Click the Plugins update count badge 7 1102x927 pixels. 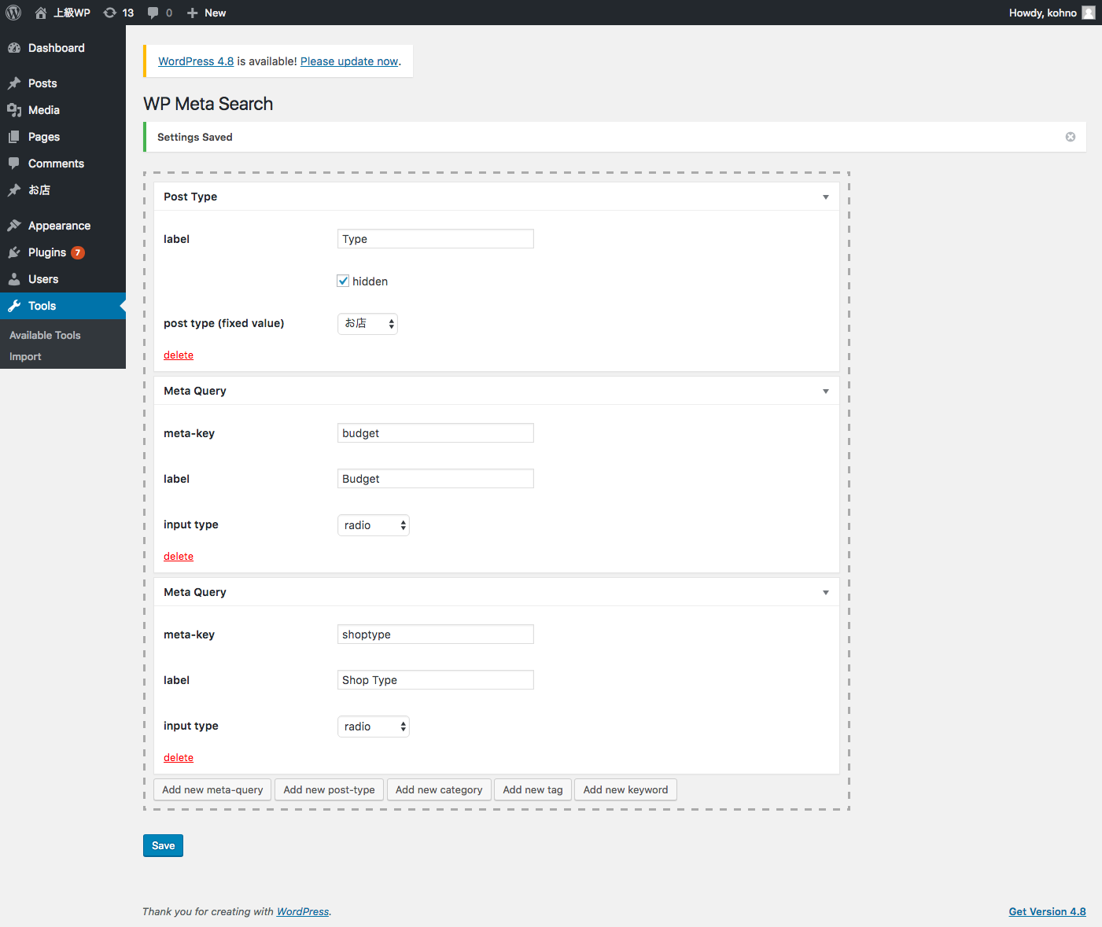78,252
